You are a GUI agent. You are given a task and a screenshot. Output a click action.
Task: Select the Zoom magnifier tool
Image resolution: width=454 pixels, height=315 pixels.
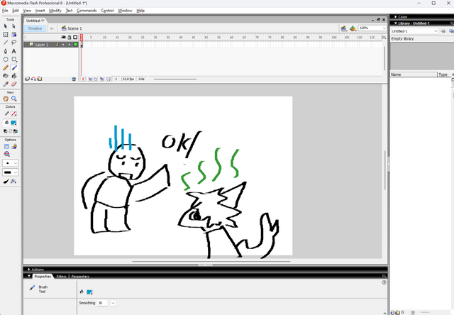click(14, 99)
